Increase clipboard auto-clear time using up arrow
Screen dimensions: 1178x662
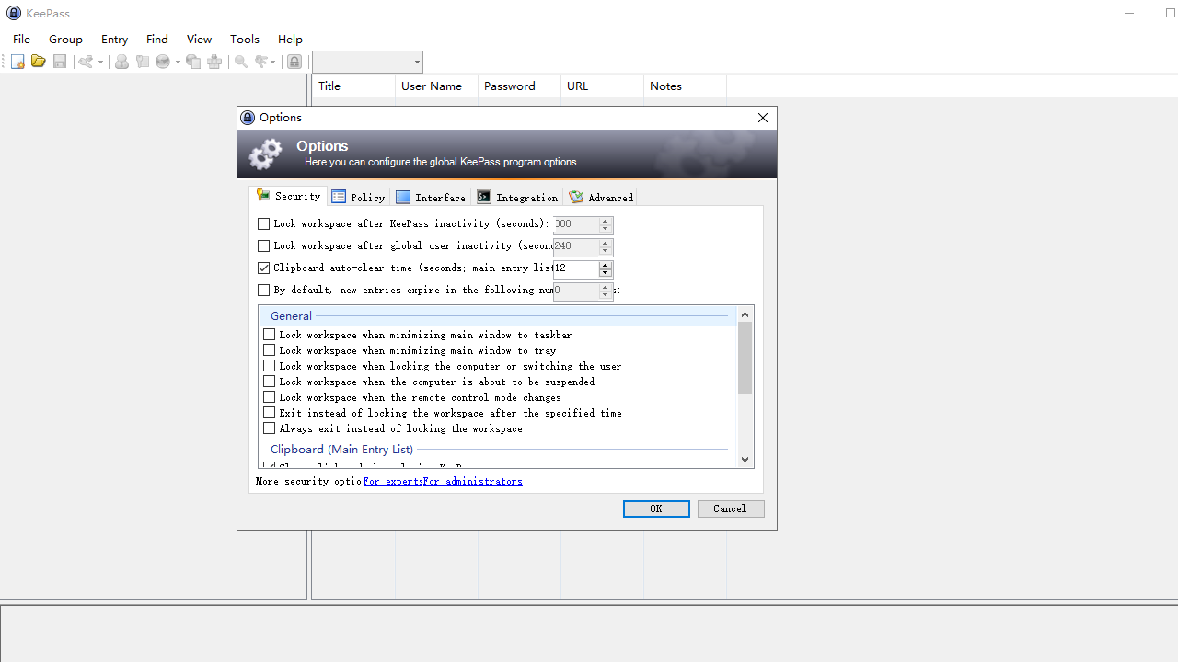[605, 265]
